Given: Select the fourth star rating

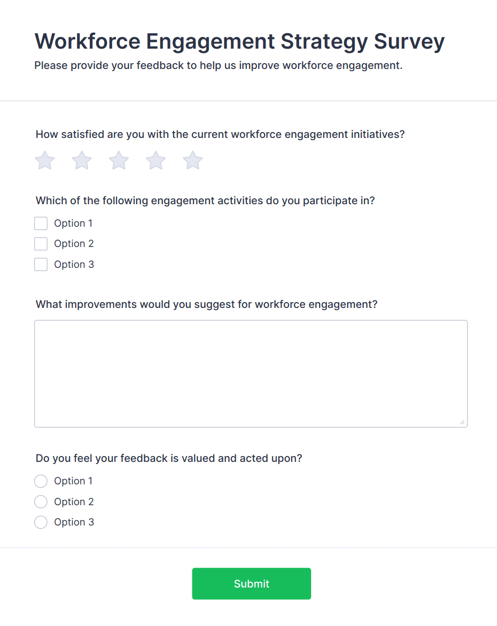Looking at the screenshot, I should coord(155,160).
